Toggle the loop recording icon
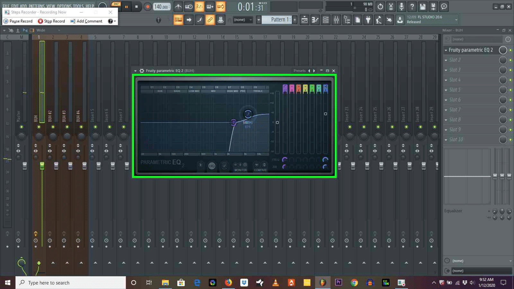This screenshot has width=514, height=289. coord(220,6)
